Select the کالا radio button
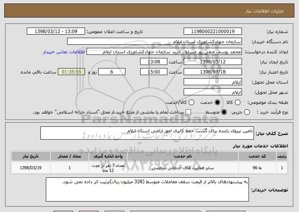The image size is (299, 212). 237,102
